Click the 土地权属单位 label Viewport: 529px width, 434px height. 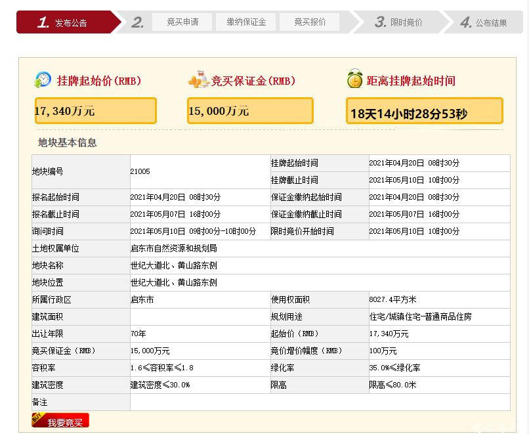[56, 248]
